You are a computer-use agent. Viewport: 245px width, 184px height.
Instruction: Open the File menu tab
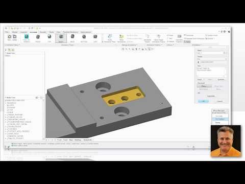(7, 32)
